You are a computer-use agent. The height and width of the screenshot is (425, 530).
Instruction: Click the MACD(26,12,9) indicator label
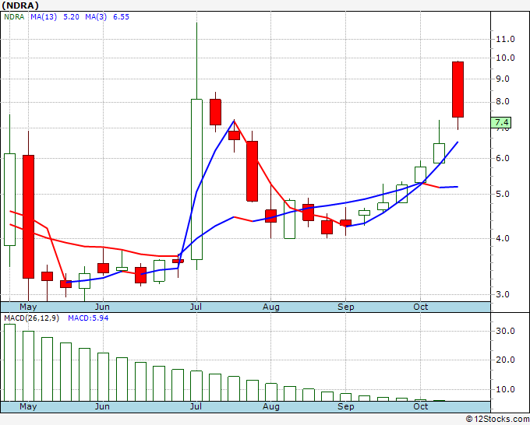(x=31, y=318)
